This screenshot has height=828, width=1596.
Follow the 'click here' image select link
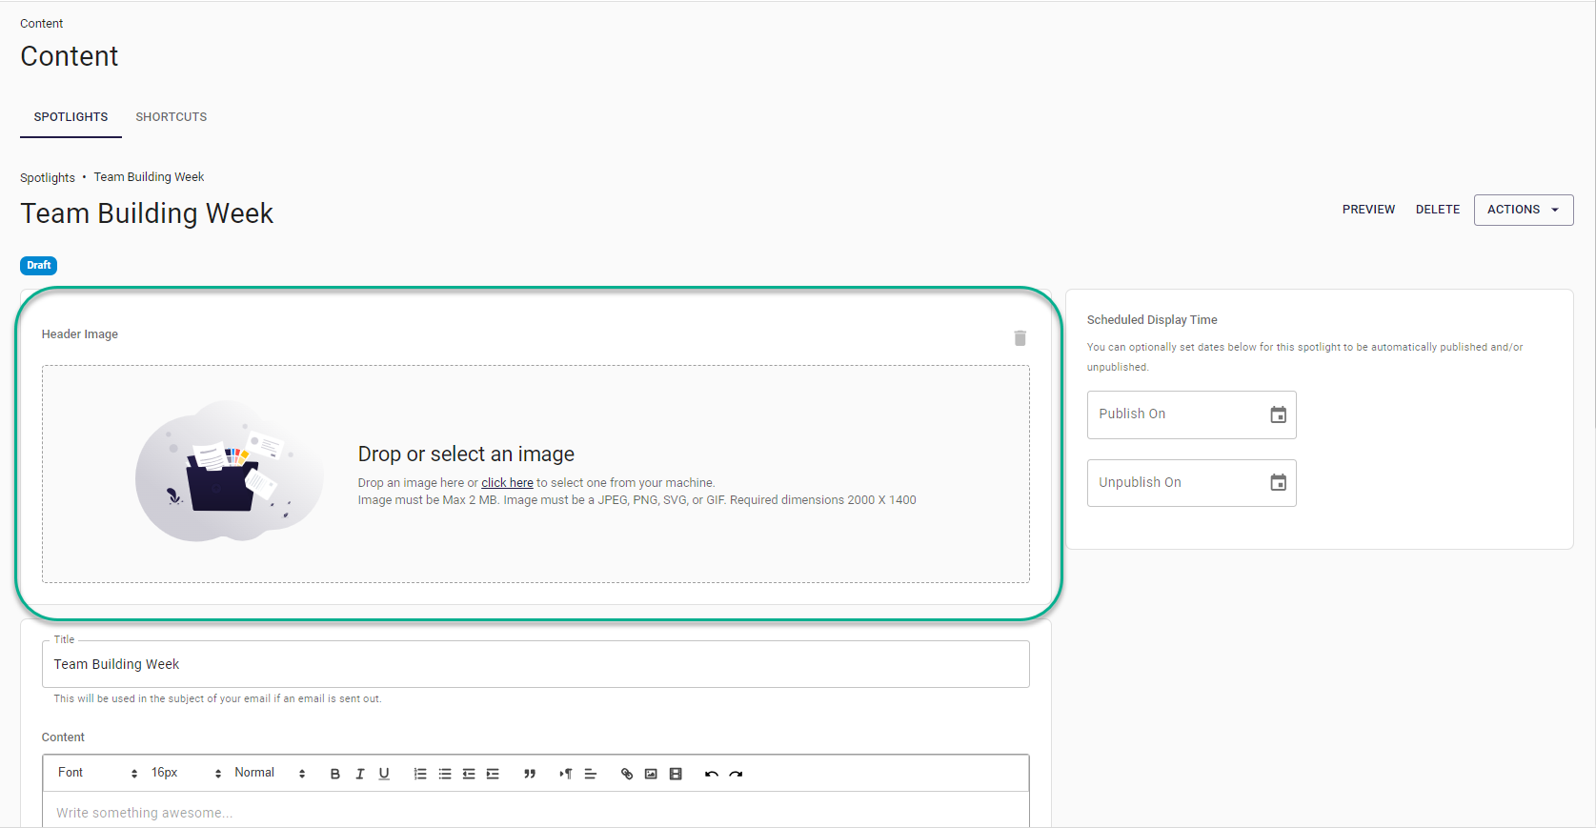[x=507, y=483]
